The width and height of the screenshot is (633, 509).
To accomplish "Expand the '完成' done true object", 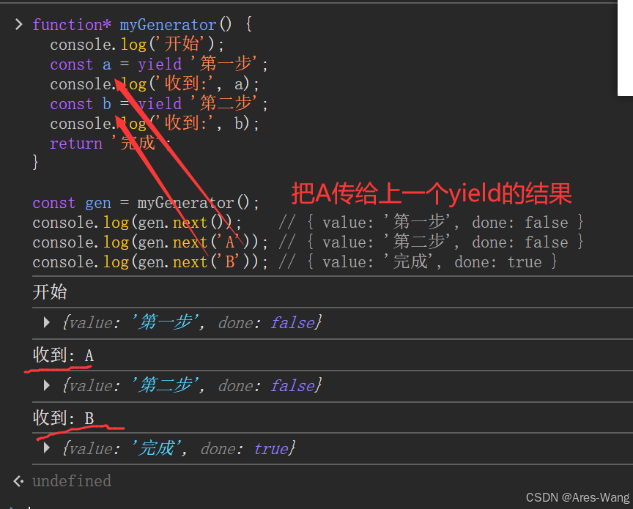I will (47, 447).
